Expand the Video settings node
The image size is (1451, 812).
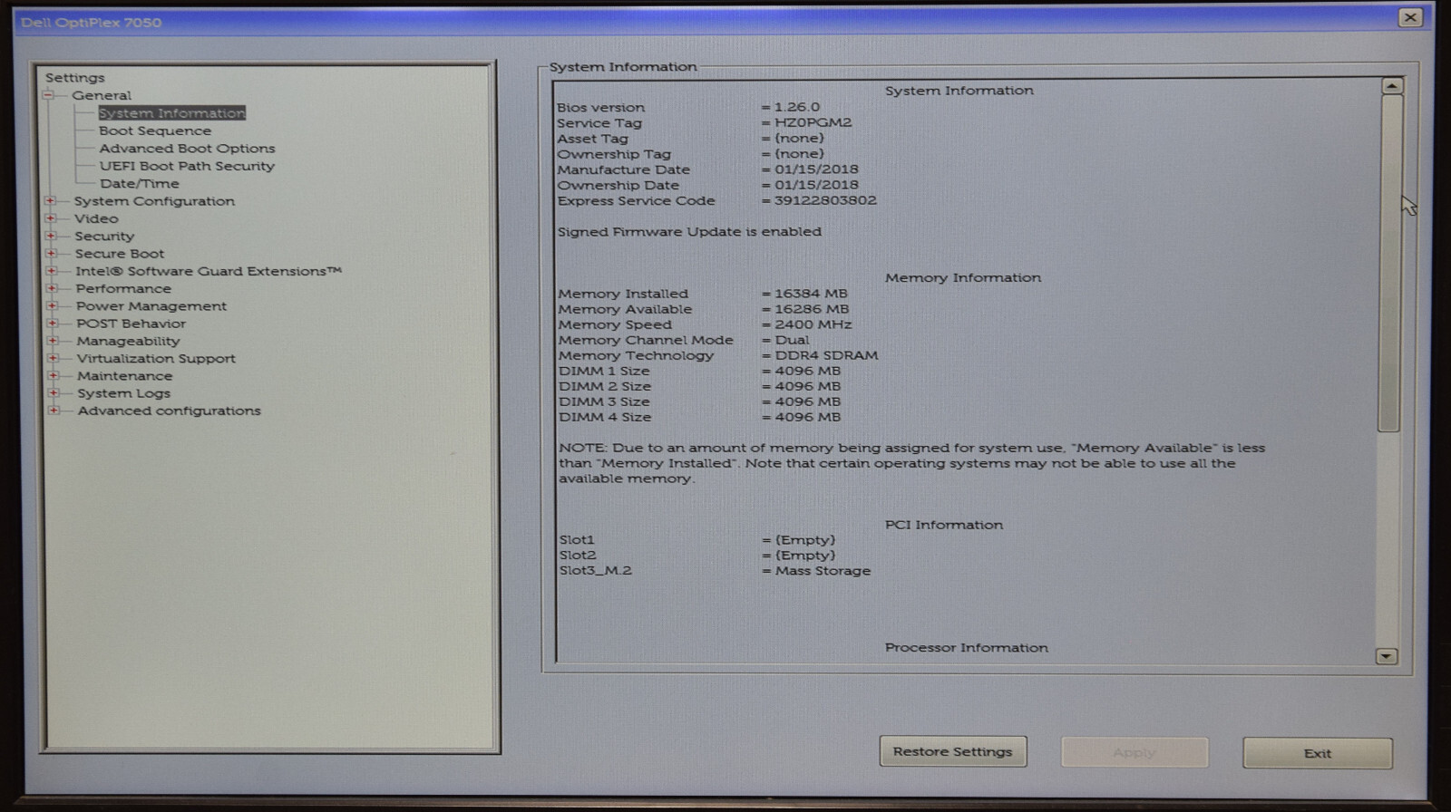coord(51,218)
